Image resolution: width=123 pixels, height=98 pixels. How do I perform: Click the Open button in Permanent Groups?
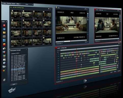[x=14, y=84]
